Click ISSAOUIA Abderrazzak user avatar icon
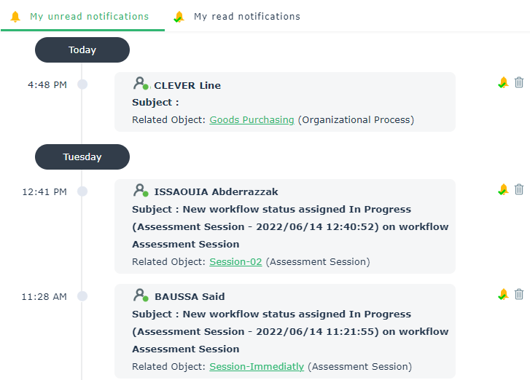The height and width of the screenshot is (380, 530). coord(141,191)
